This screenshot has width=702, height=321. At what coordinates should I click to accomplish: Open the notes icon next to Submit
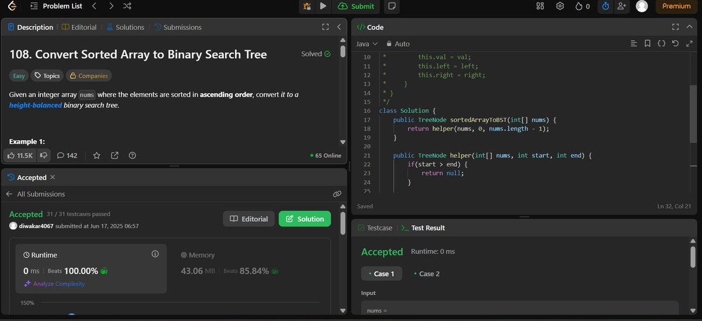(x=392, y=6)
